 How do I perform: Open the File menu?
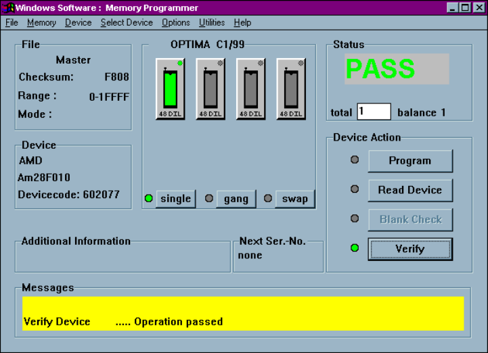12,22
